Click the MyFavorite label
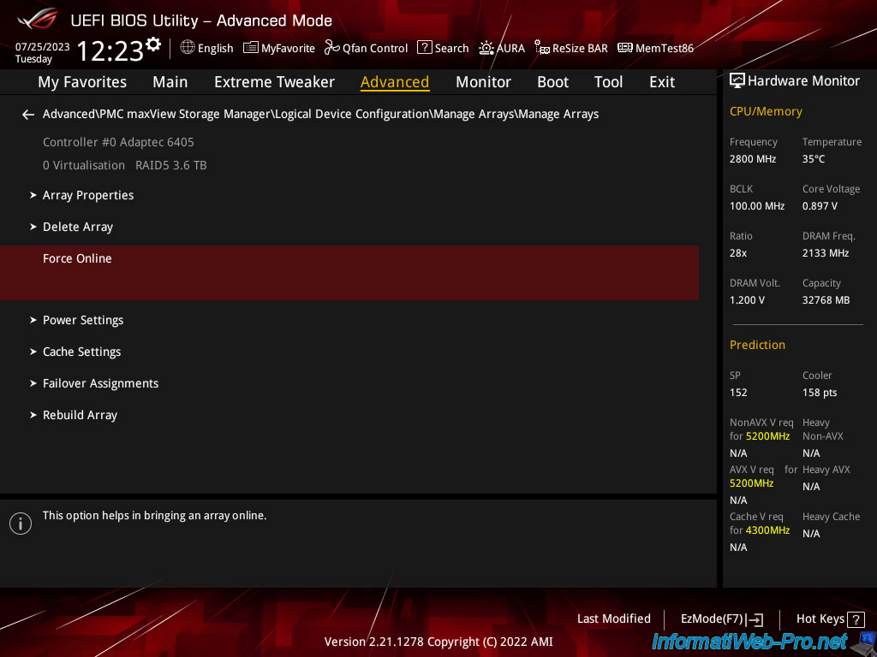Image resolution: width=877 pixels, height=657 pixels. (x=288, y=49)
